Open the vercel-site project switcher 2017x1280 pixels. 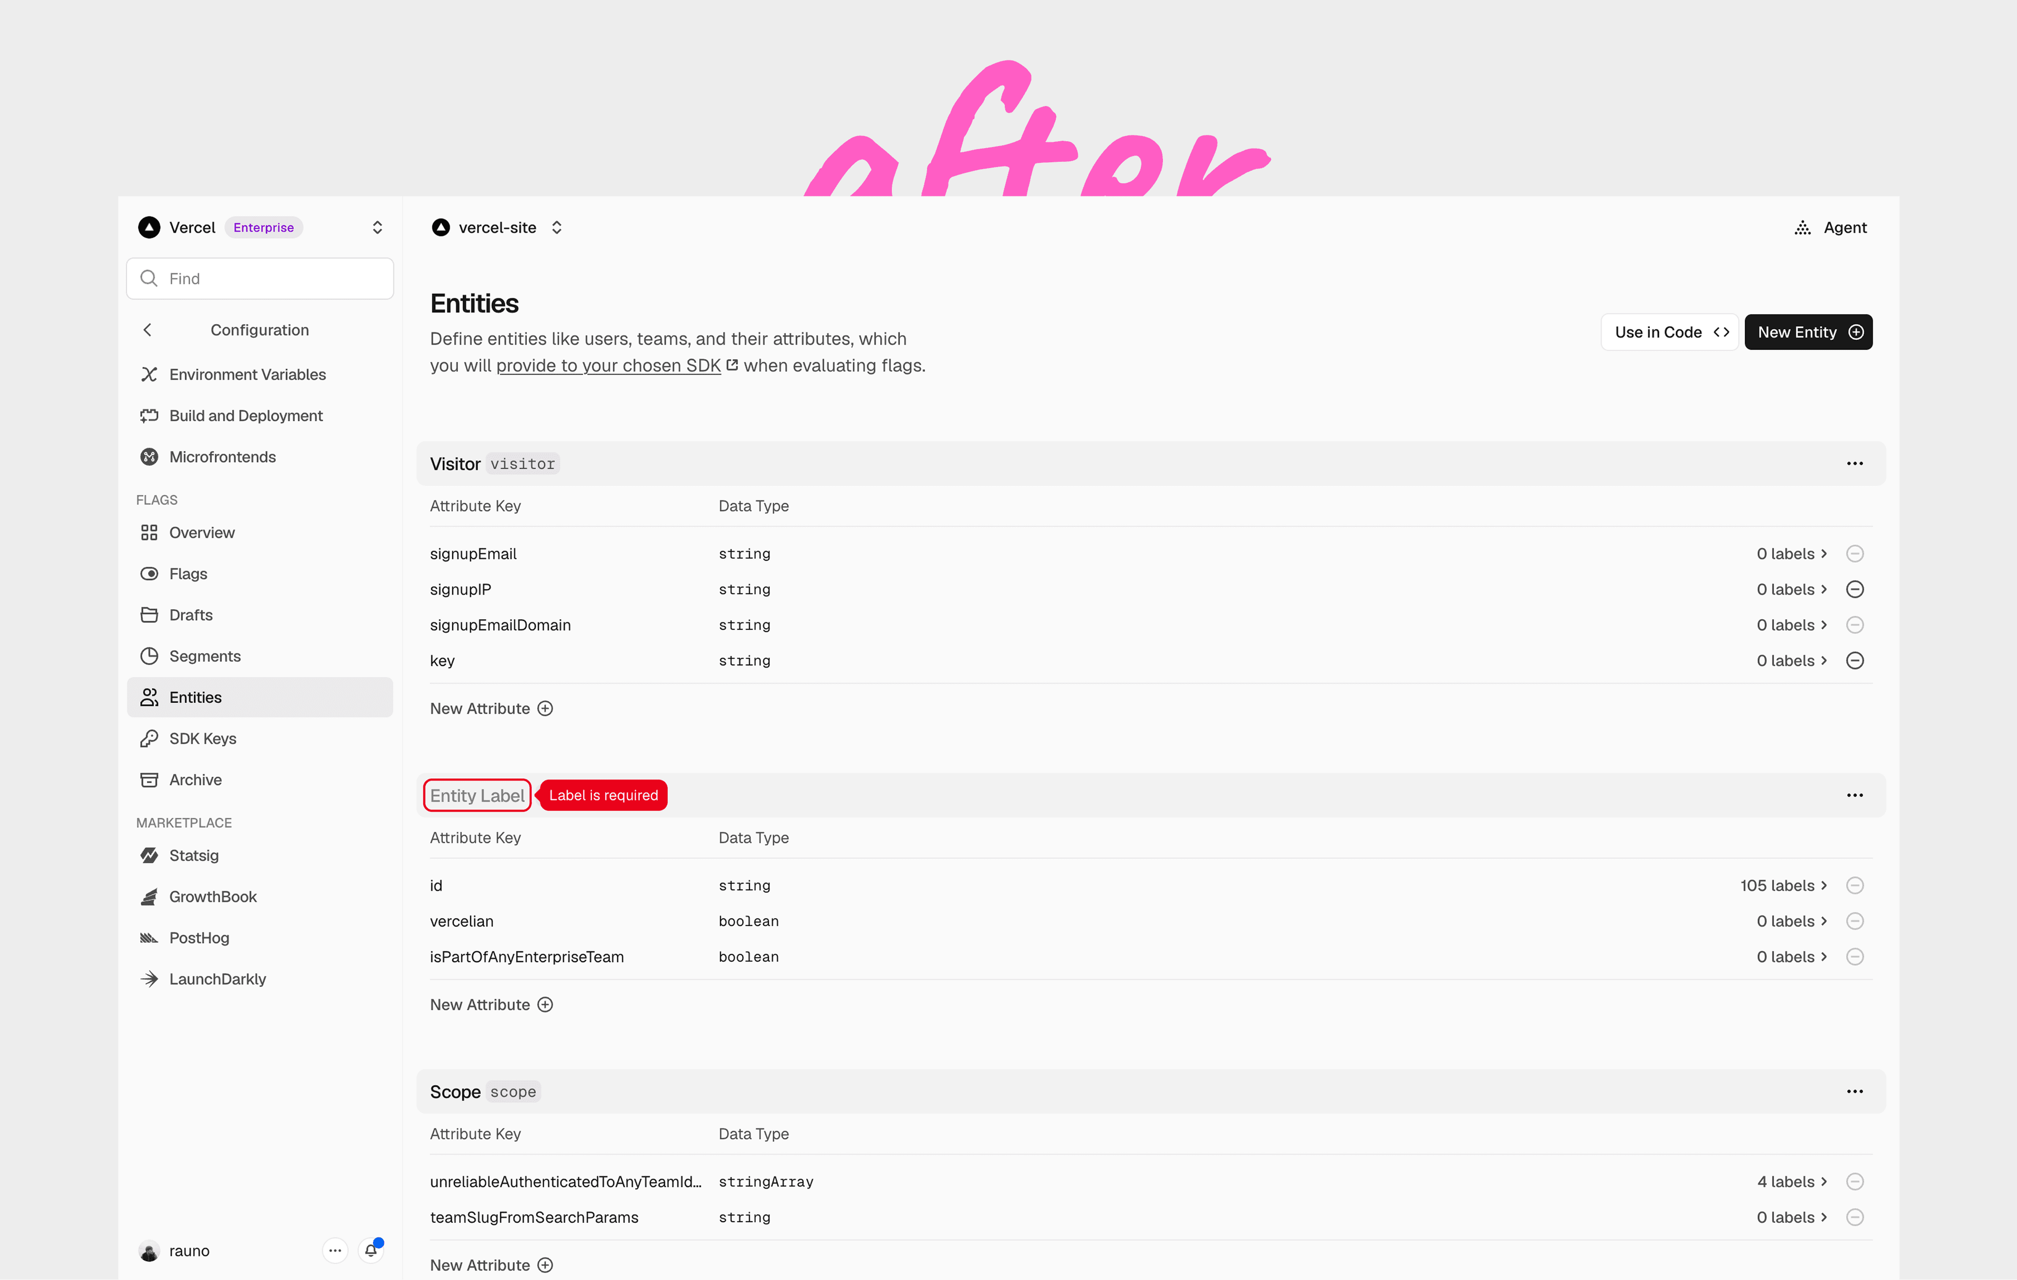click(x=556, y=228)
